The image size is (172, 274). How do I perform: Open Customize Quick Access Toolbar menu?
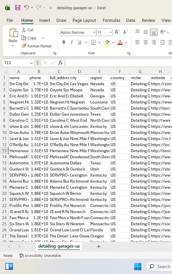click(51, 8)
